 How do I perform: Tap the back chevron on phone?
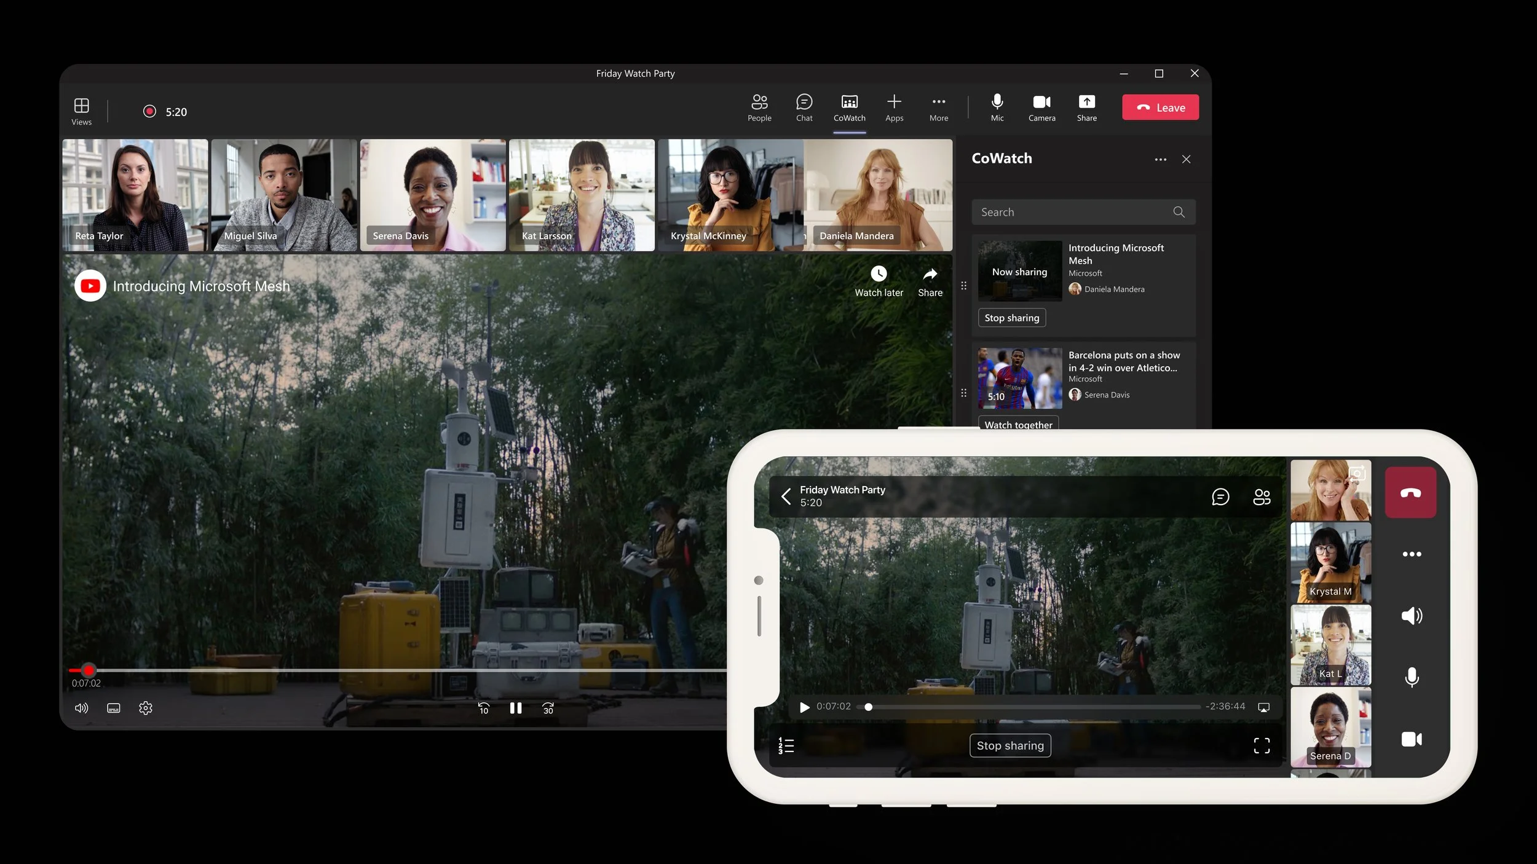[786, 496]
